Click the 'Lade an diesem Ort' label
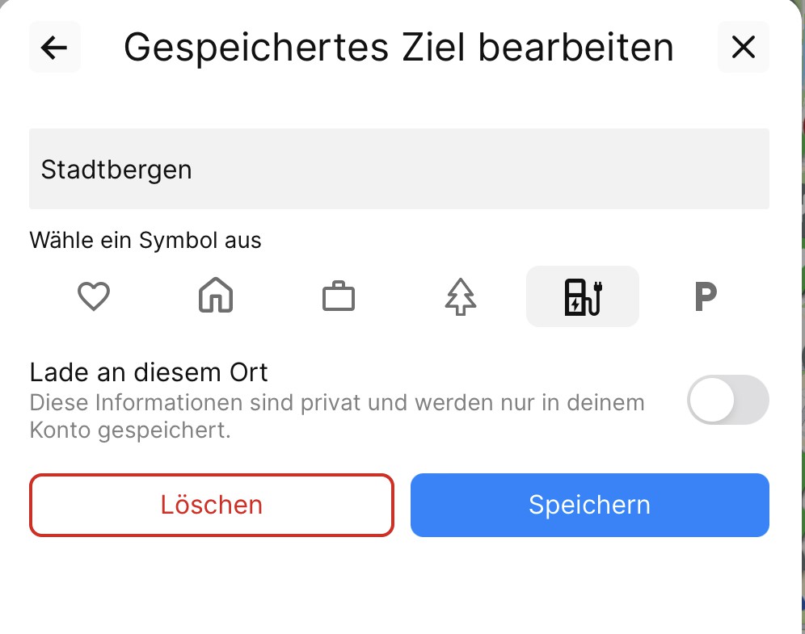The width and height of the screenshot is (805, 634). [x=149, y=372]
